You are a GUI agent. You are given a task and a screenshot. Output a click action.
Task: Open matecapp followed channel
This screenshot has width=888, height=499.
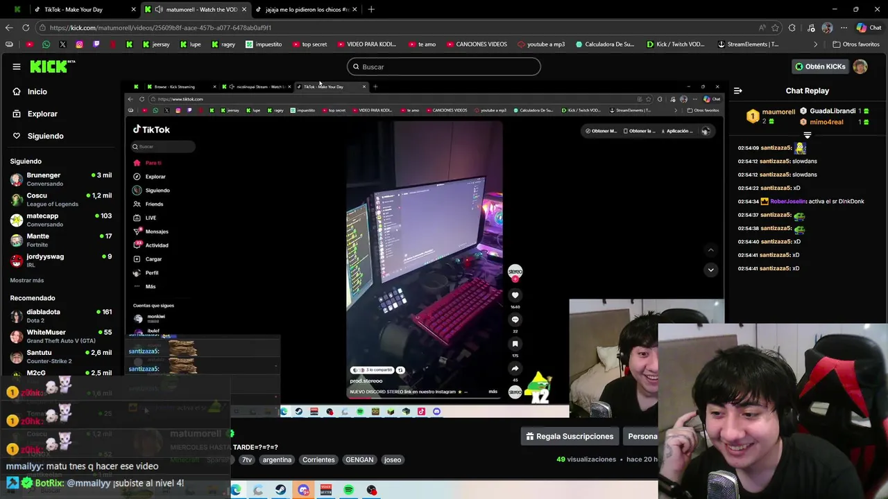coord(61,220)
